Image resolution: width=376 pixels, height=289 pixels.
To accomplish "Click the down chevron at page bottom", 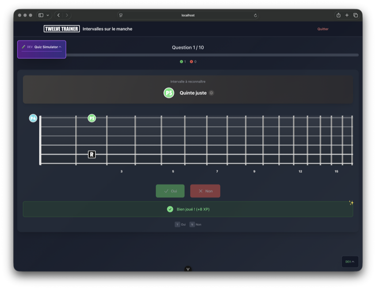I will click(x=188, y=269).
